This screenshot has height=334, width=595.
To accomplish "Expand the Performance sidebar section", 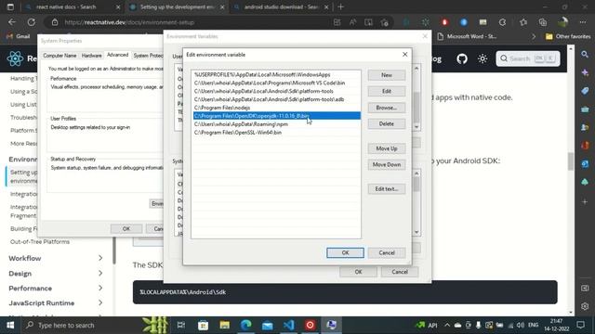I will pyautogui.click(x=56, y=289).
